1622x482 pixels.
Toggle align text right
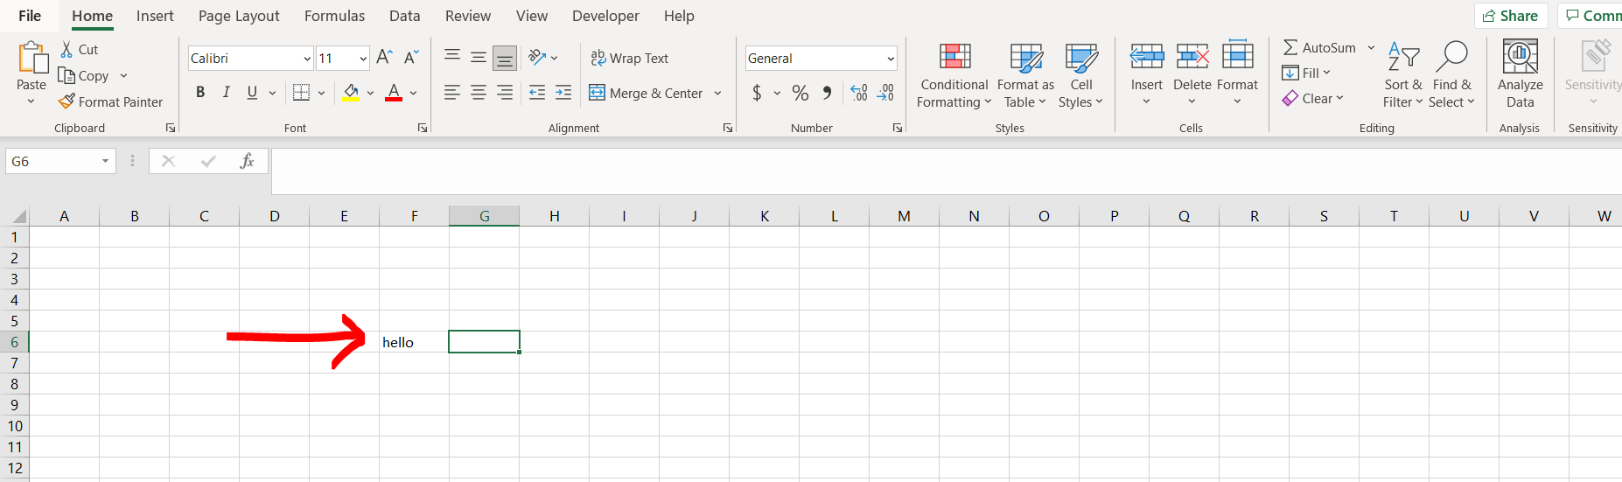[x=505, y=93]
